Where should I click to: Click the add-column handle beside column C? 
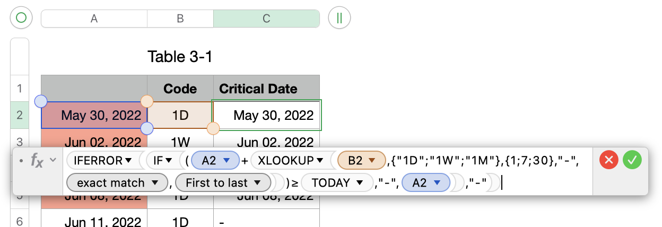pos(339,18)
